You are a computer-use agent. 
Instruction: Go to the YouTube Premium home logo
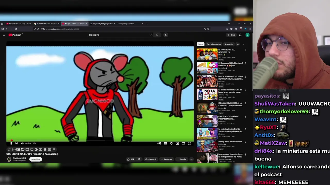15,35
